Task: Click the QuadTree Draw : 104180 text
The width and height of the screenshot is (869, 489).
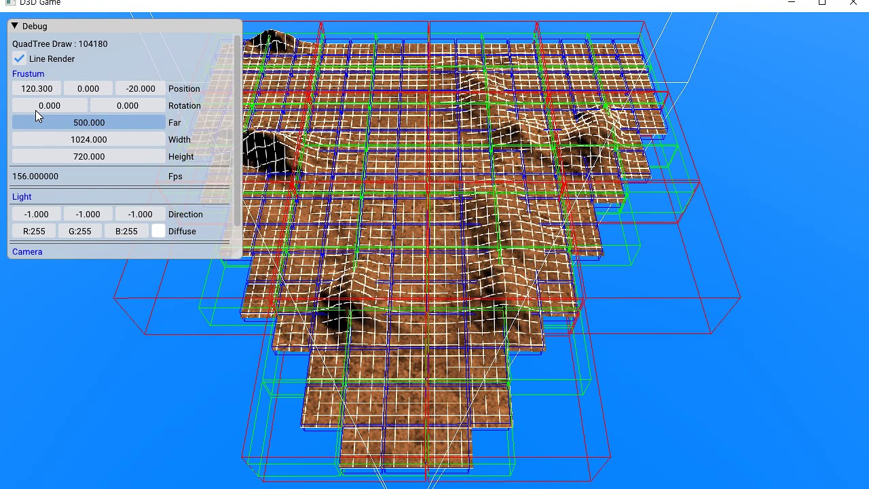Action: click(x=60, y=44)
